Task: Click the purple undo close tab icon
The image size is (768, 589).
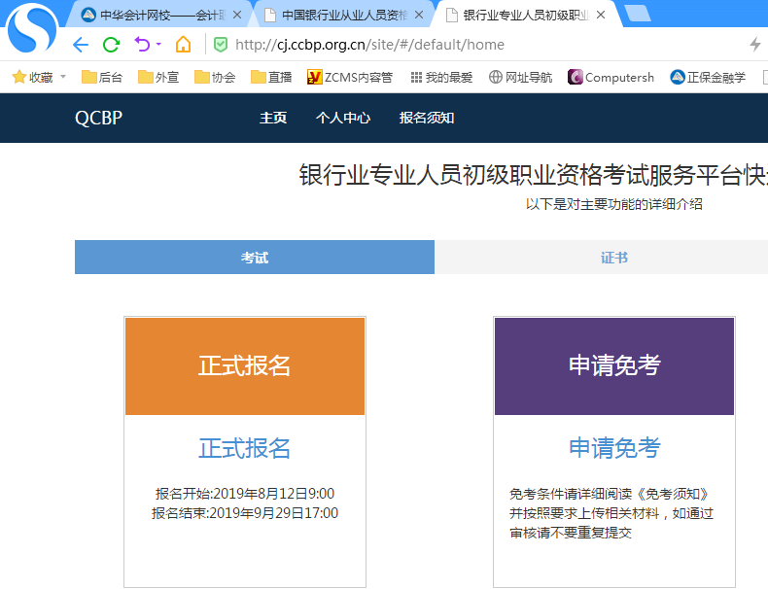Action: (x=141, y=45)
